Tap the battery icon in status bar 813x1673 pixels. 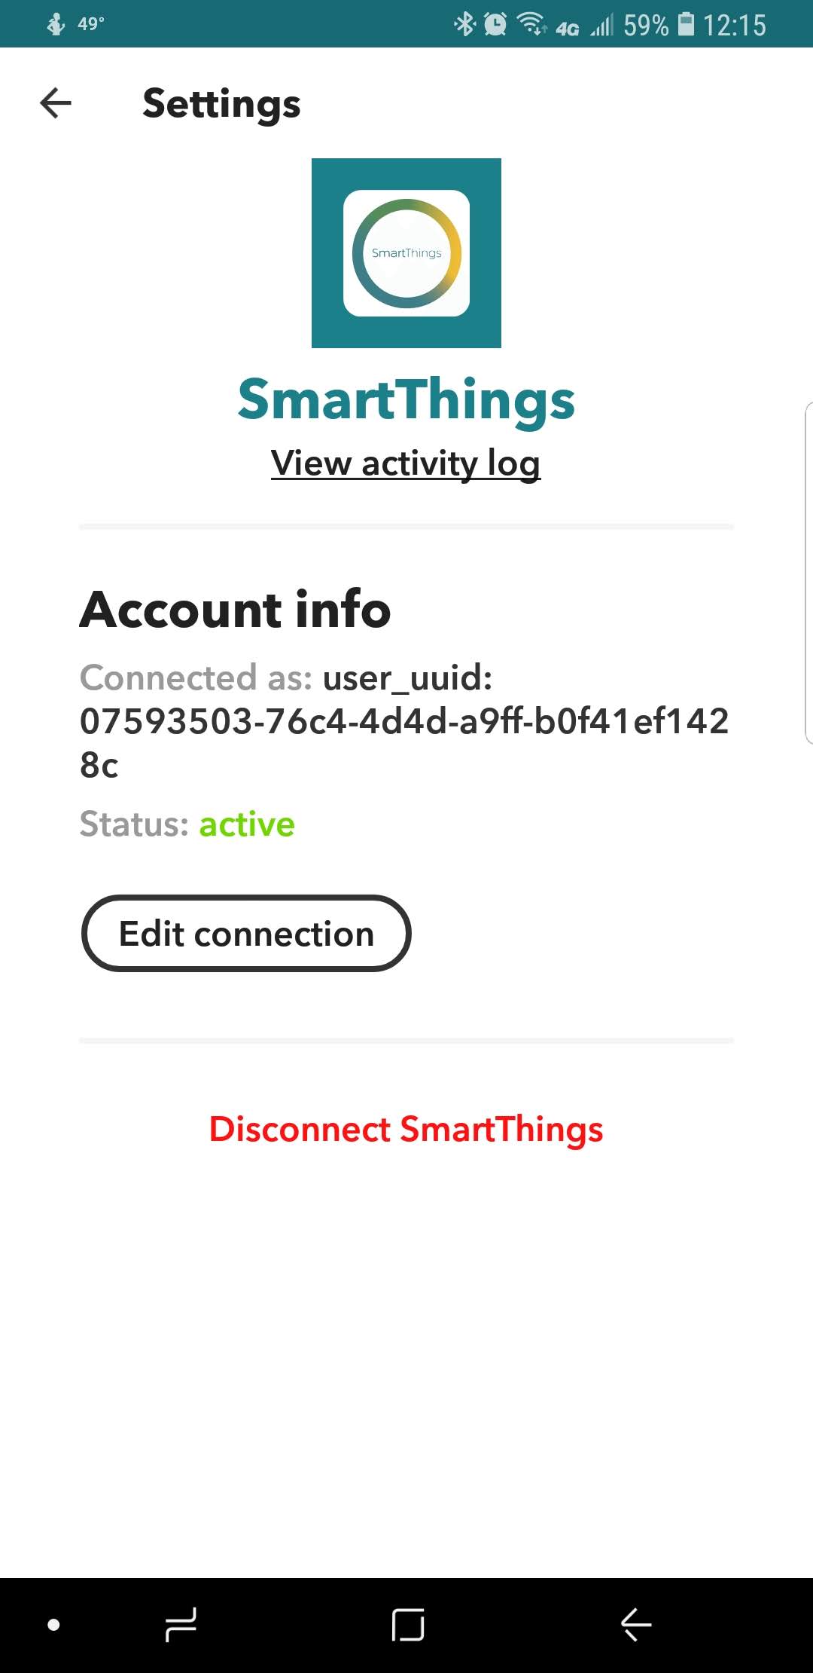click(686, 24)
